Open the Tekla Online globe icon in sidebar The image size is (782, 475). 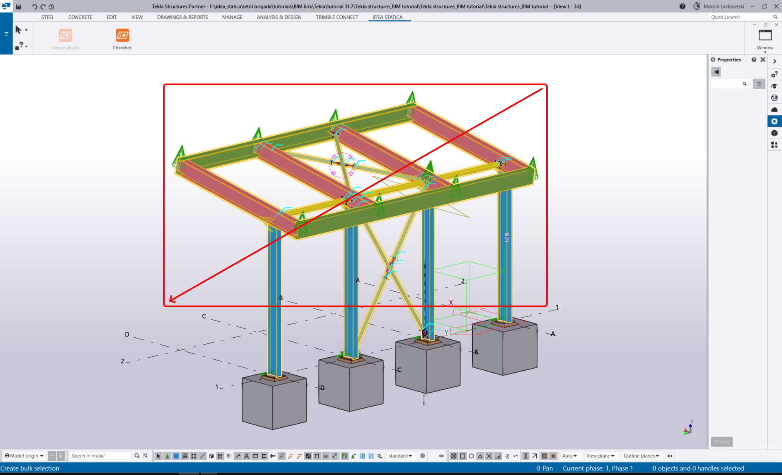[x=774, y=98]
